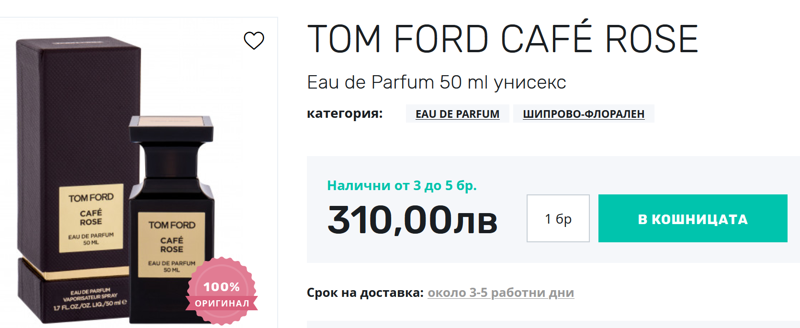Add the perfume to wishlist with heart icon
The image size is (800, 328).
(x=254, y=41)
